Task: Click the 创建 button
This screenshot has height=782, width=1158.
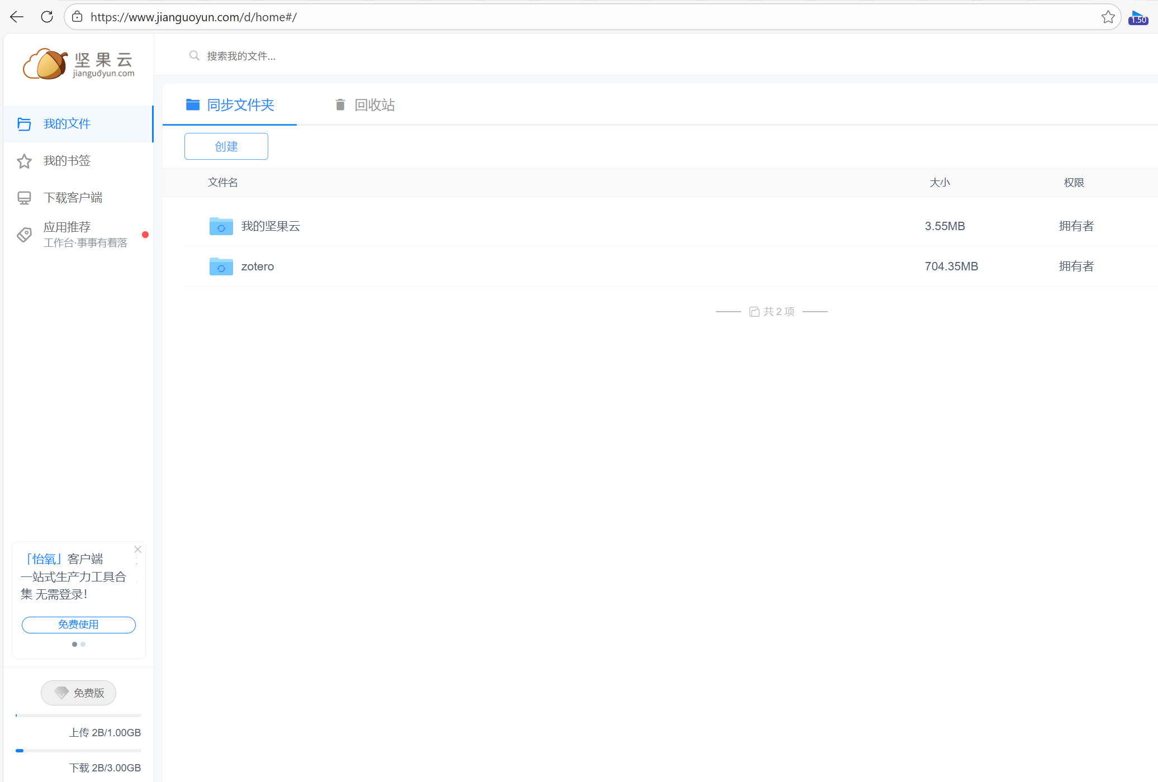Action: point(226,146)
